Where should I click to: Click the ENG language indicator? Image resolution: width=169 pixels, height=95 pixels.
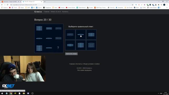click(161, 93)
